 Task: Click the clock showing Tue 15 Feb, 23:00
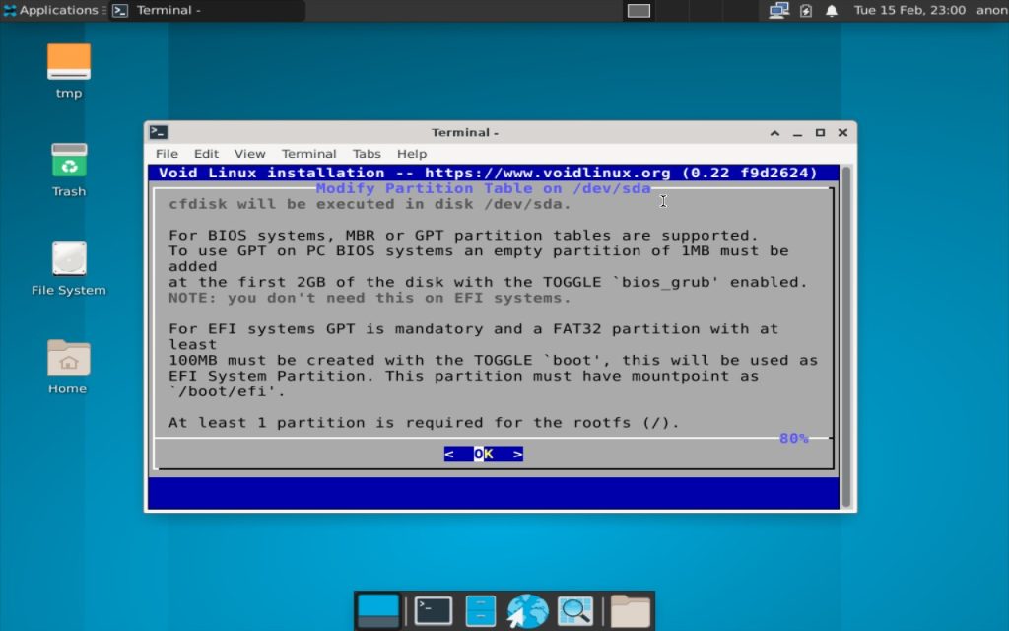[x=909, y=10]
